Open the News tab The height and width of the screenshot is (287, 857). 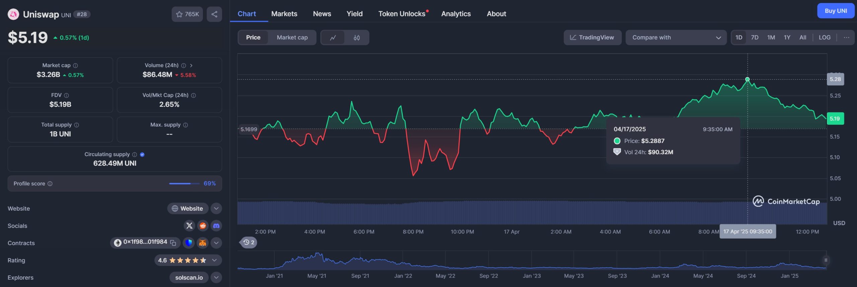(322, 14)
